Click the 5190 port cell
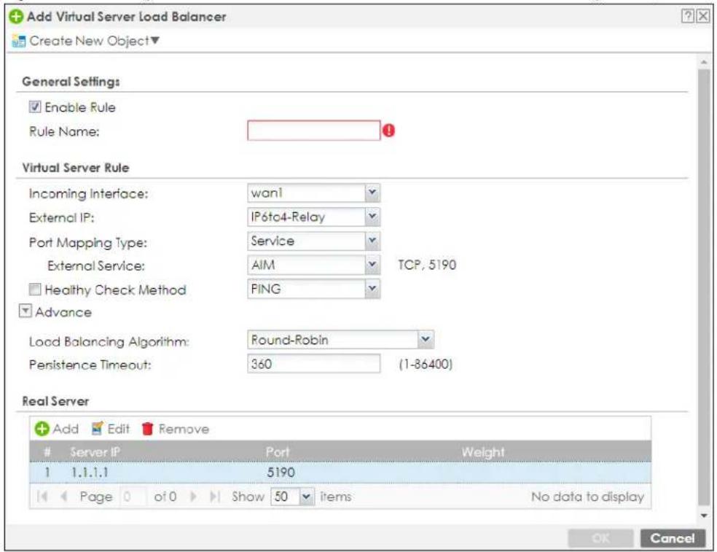 tap(281, 473)
